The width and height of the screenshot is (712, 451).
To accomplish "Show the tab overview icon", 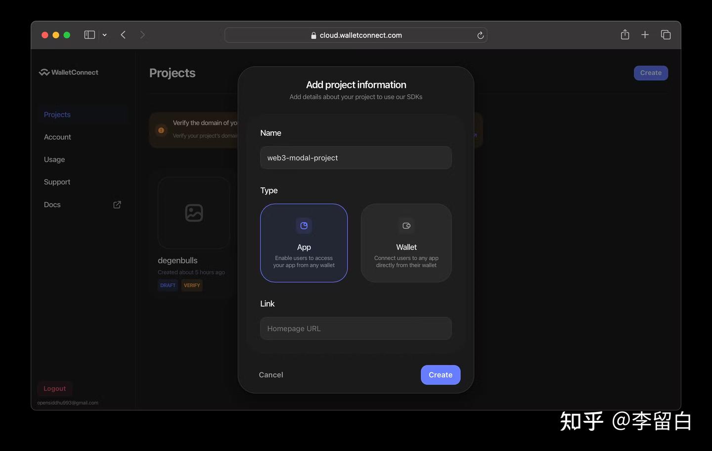I will pyautogui.click(x=666, y=35).
